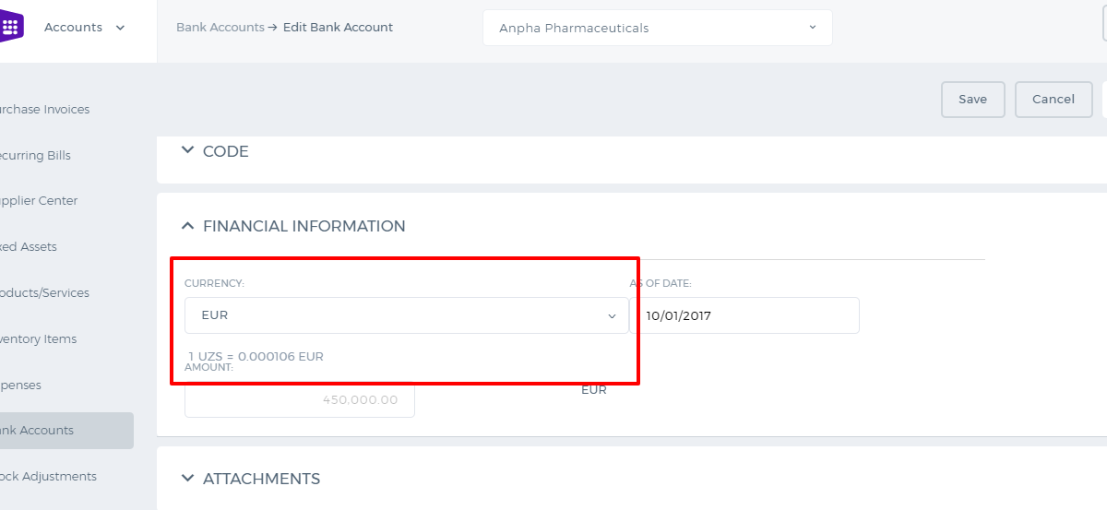Expand the ATTACHMENTS section
Image resolution: width=1107 pixels, height=510 pixels.
click(251, 479)
